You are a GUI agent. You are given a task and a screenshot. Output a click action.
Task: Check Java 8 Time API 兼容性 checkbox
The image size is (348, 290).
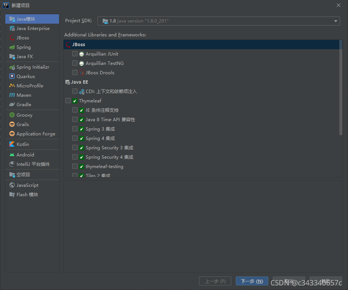pos(75,119)
